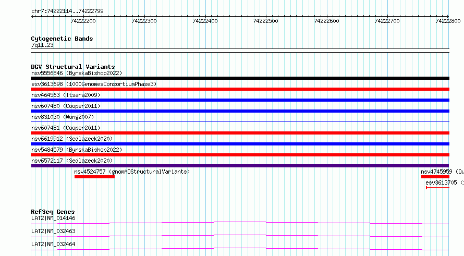Click the left arrow end of the ruler
Screen dimensions: 464x256
point(32,16)
